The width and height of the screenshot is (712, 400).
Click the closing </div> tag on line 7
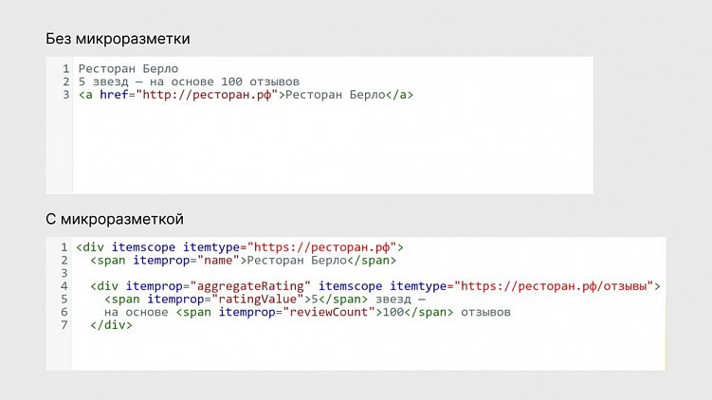click(111, 325)
